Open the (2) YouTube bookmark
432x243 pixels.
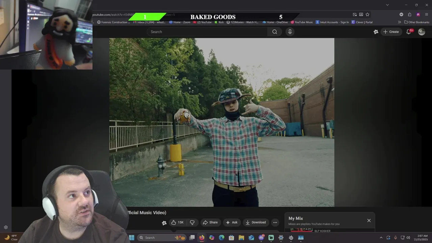tap(202, 22)
